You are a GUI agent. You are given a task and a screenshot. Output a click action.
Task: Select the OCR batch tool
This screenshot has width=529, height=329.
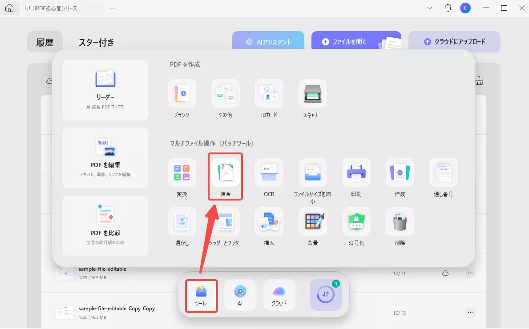(x=269, y=177)
